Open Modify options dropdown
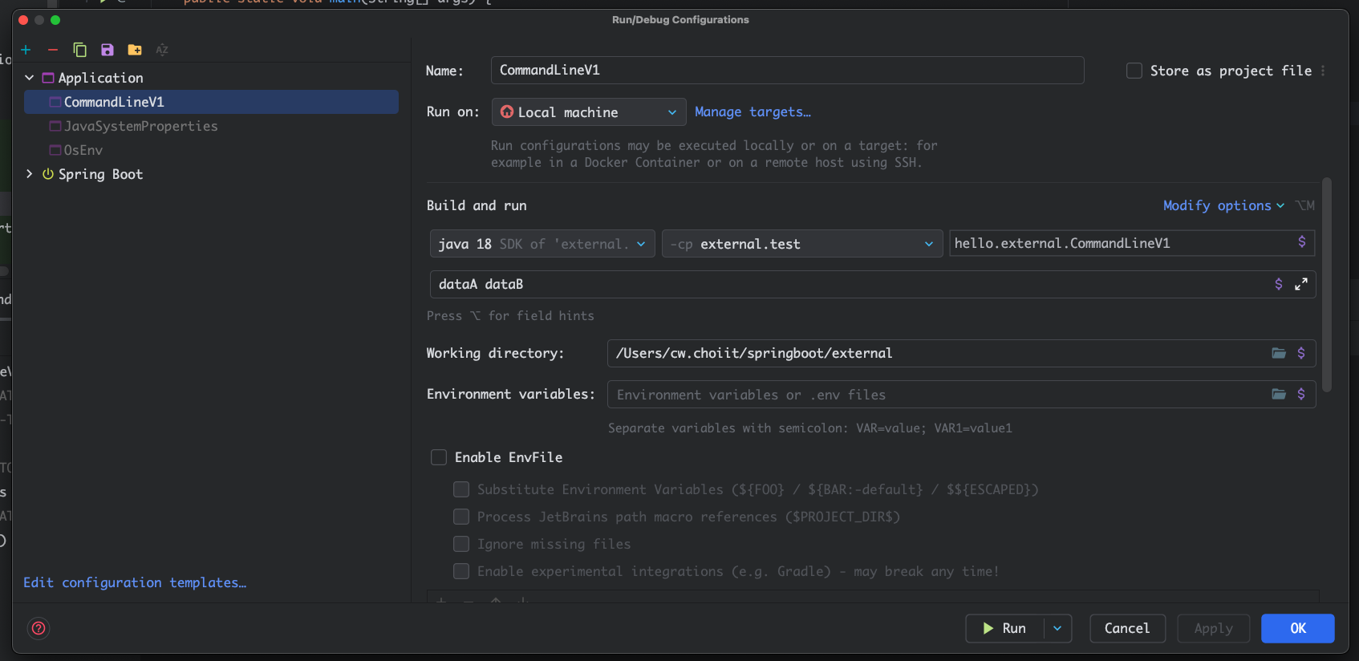The height and width of the screenshot is (661, 1359). (x=1223, y=205)
